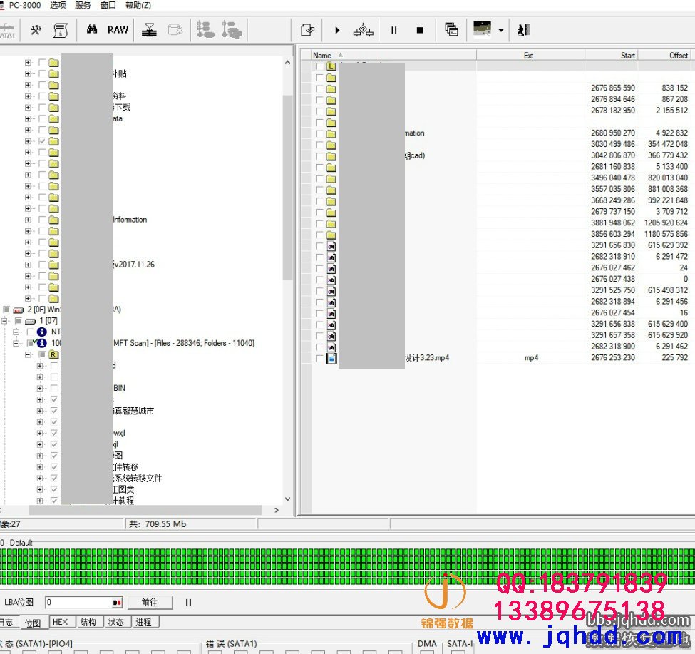
Task: Expand the 系统转移文件 folder node
Action: coord(39,479)
